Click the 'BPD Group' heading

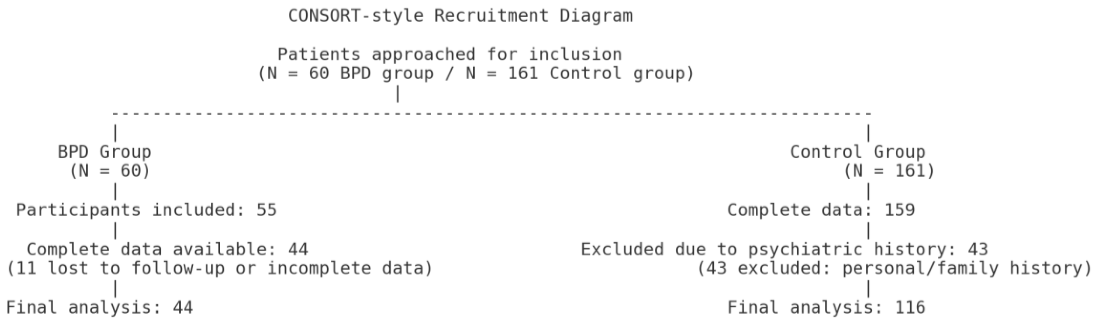(x=105, y=152)
